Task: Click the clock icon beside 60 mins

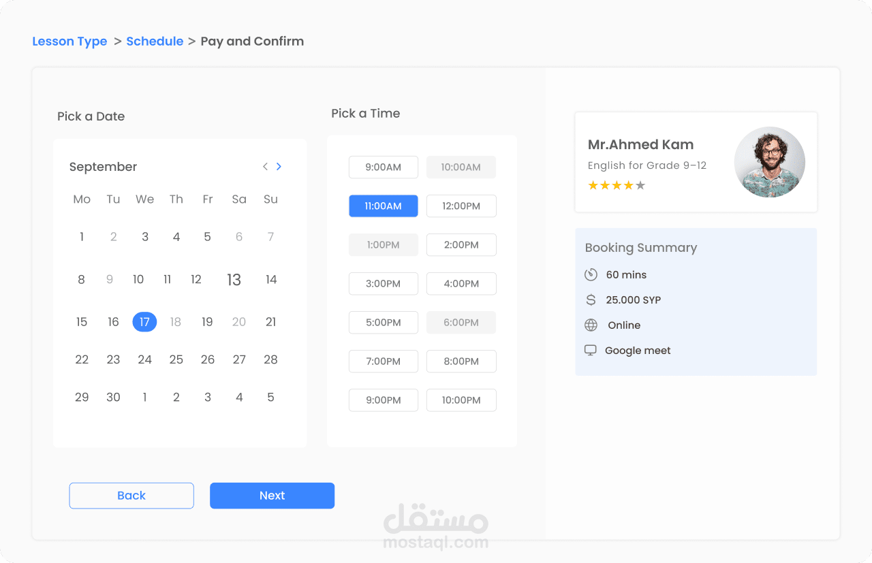Action: click(x=591, y=275)
